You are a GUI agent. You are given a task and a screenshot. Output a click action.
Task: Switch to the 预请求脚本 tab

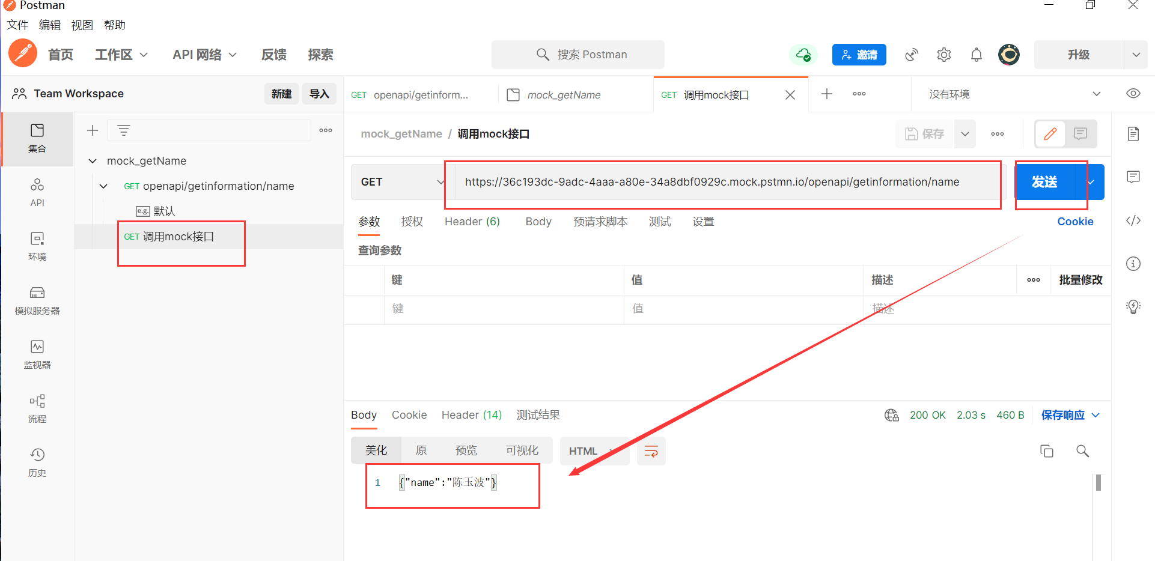pos(600,222)
